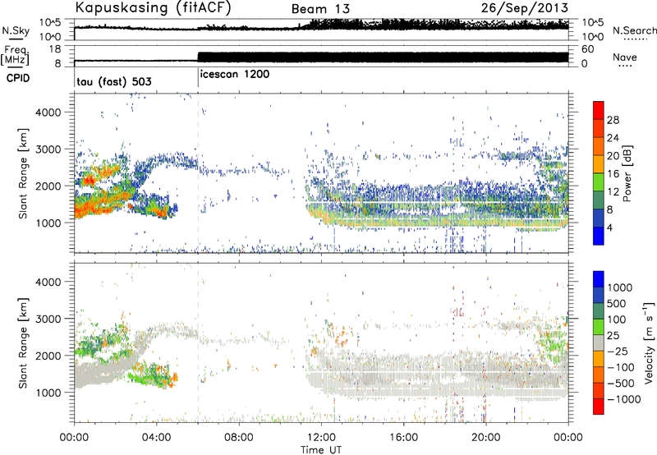Click the '18' frequency axis value
The height and width of the screenshot is (455, 657).
coord(55,49)
